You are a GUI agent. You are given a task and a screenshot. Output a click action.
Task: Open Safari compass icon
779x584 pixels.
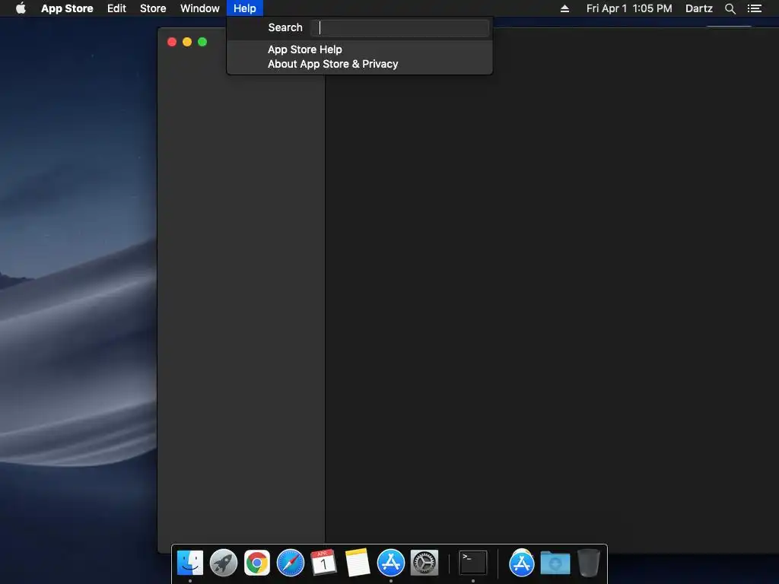tap(291, 563)
